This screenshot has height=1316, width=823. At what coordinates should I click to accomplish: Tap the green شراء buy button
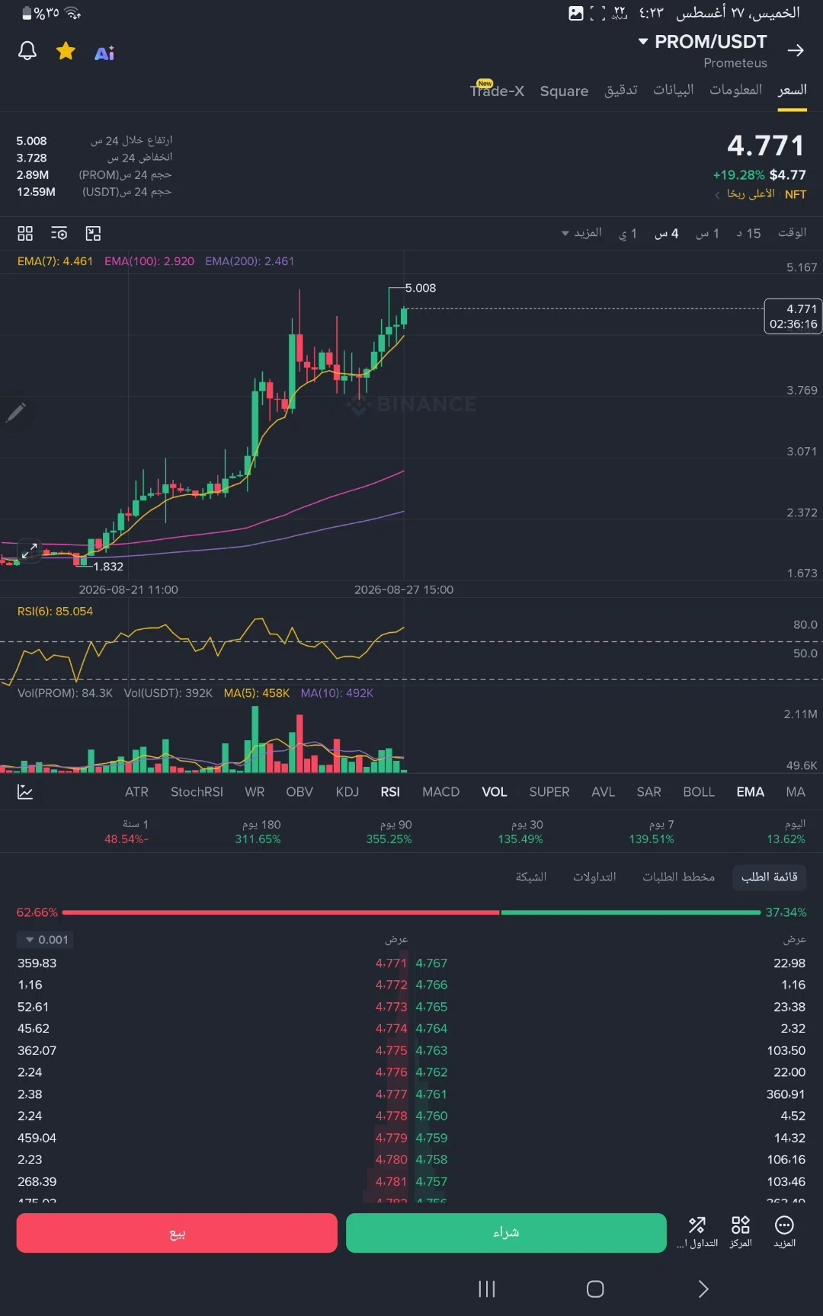pos(506,1233)
